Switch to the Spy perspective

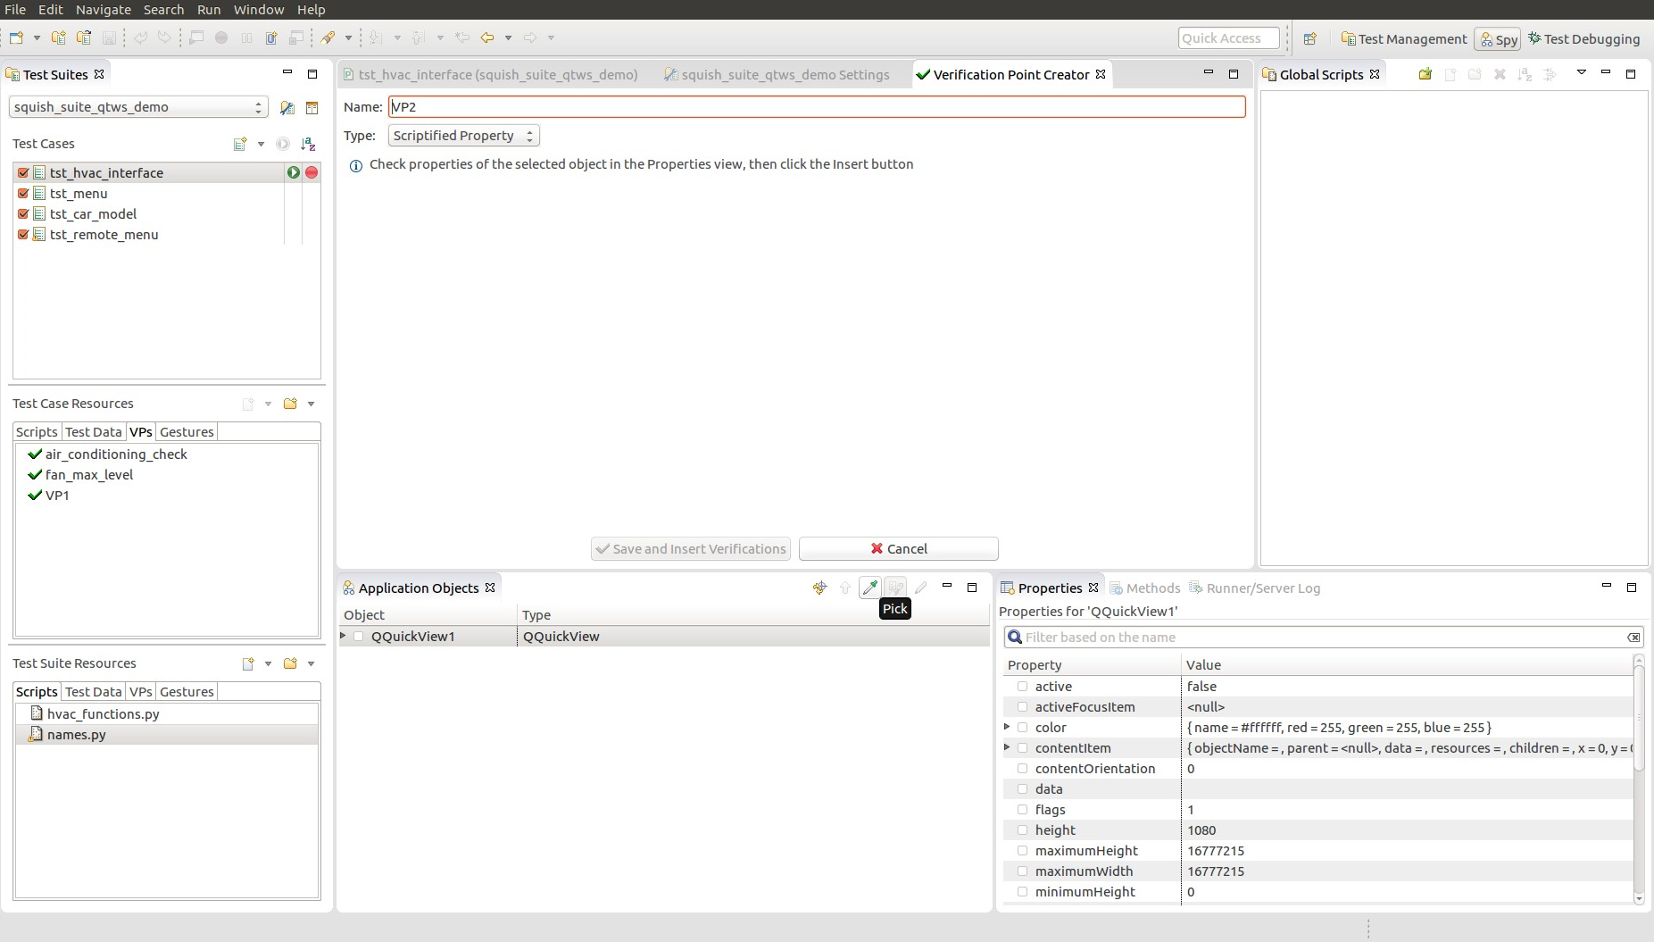[1498, 39]
